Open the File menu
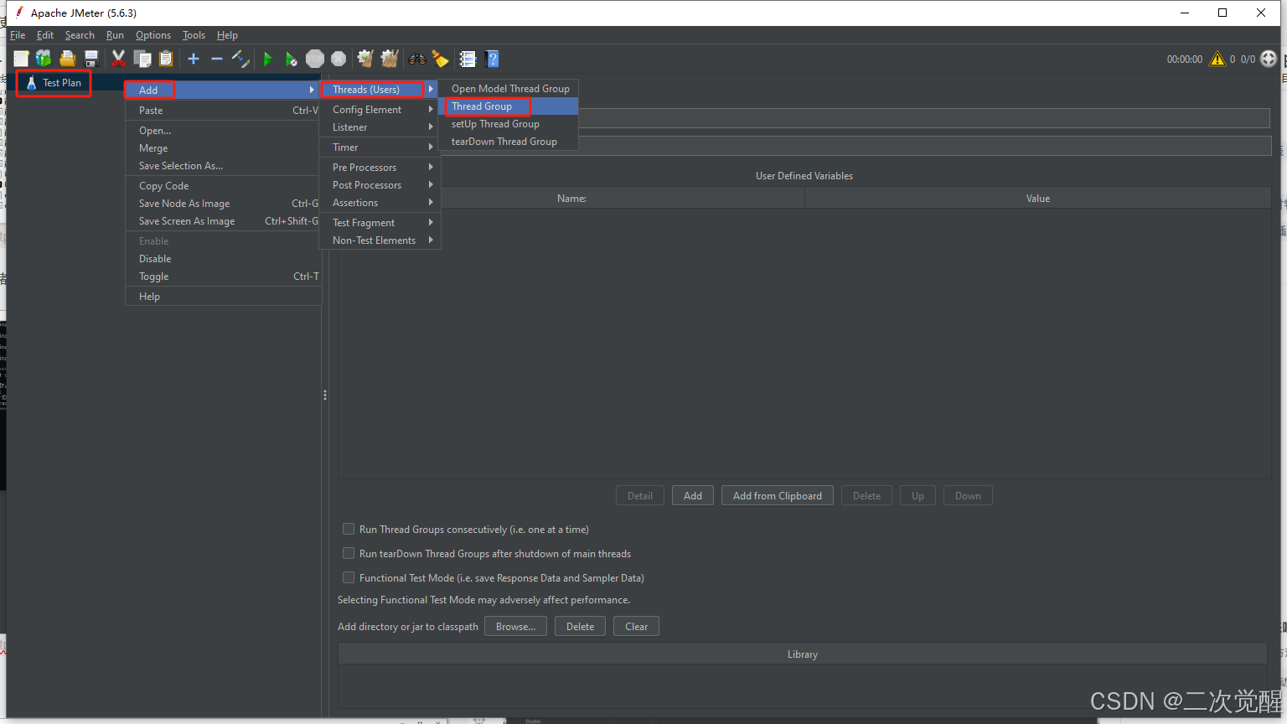Screen dimensions: 1287x724 (x=18, y=35)
